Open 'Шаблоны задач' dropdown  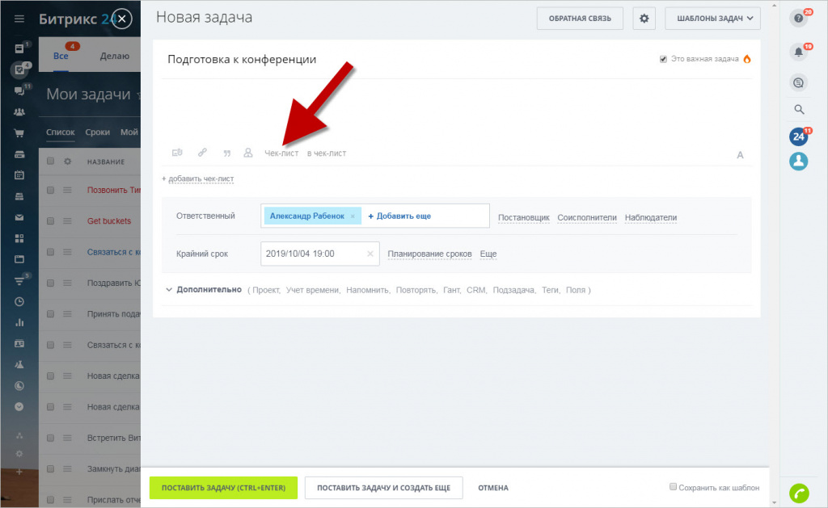coord(712,18)
